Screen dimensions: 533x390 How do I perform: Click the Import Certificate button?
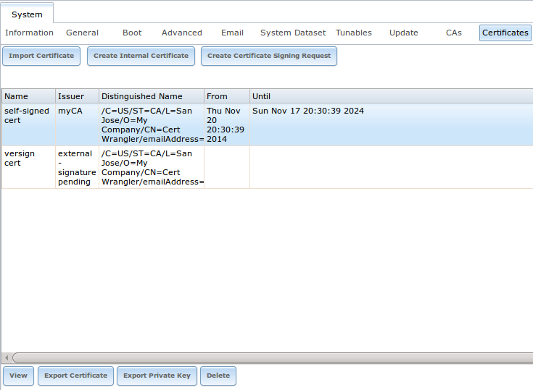pos(41,56)
